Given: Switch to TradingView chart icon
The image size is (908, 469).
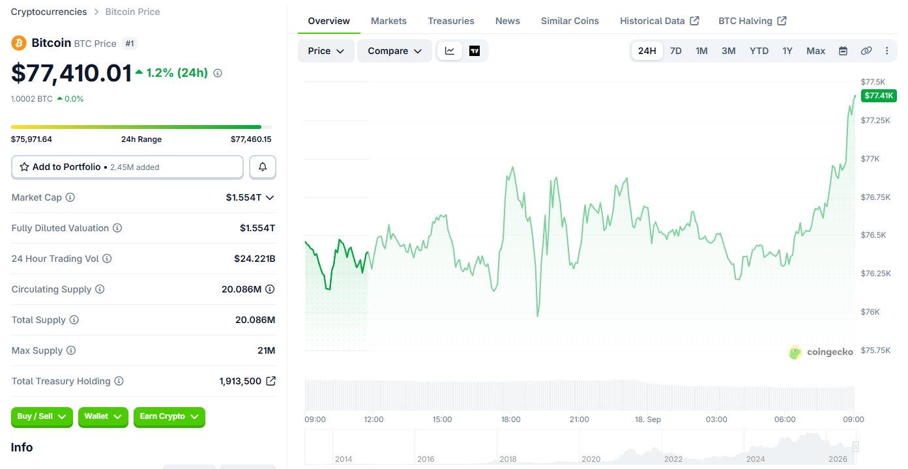Looking at the screenshot, I should tap(475, 51).
